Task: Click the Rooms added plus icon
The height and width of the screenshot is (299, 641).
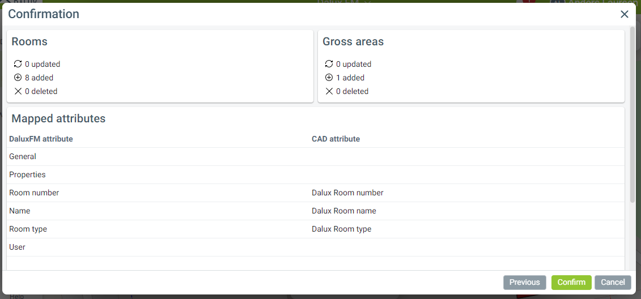Action: click(18, 78)
